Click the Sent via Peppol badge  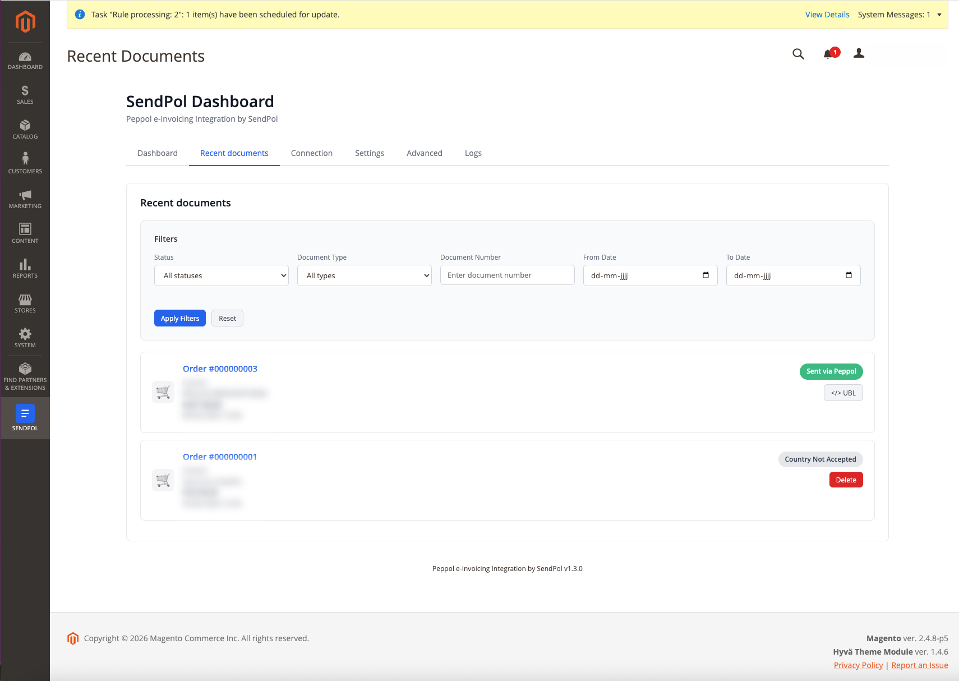831,371
